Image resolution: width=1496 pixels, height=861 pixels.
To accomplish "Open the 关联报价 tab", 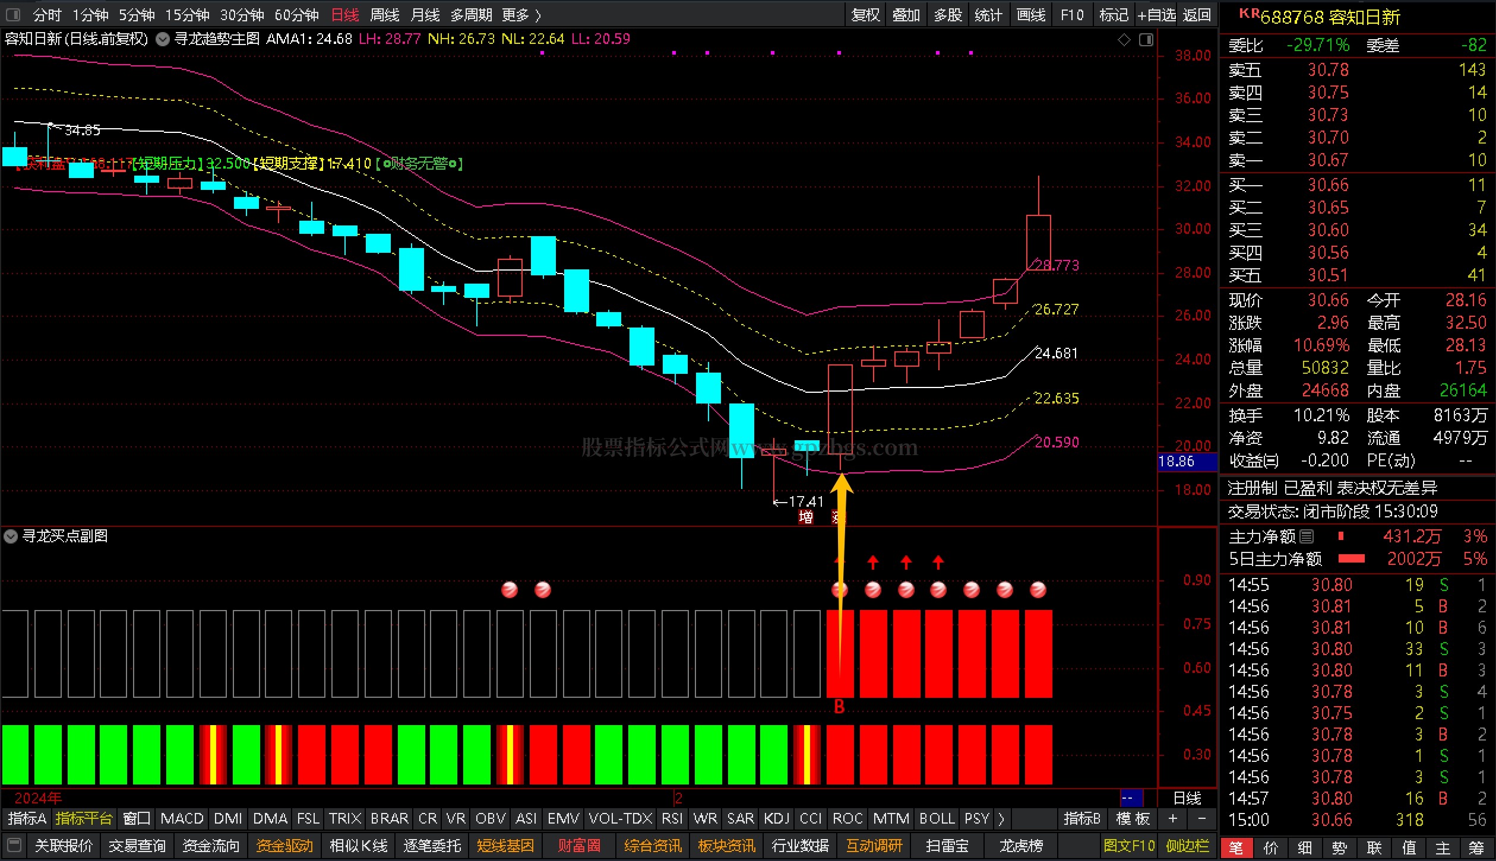I will [x=64, y=846].
